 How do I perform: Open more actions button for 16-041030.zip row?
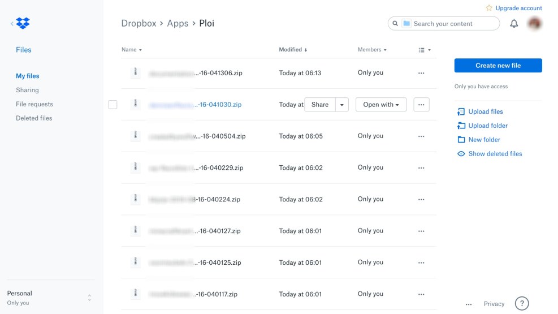pos(421,105)
